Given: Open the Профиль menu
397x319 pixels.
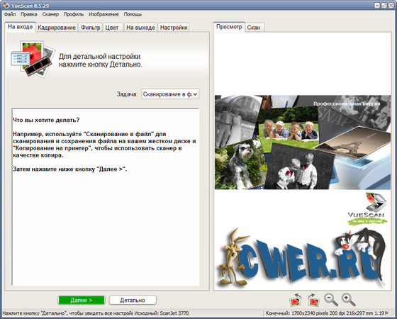Looking at the screenshot, I should (x=74, y=14).
